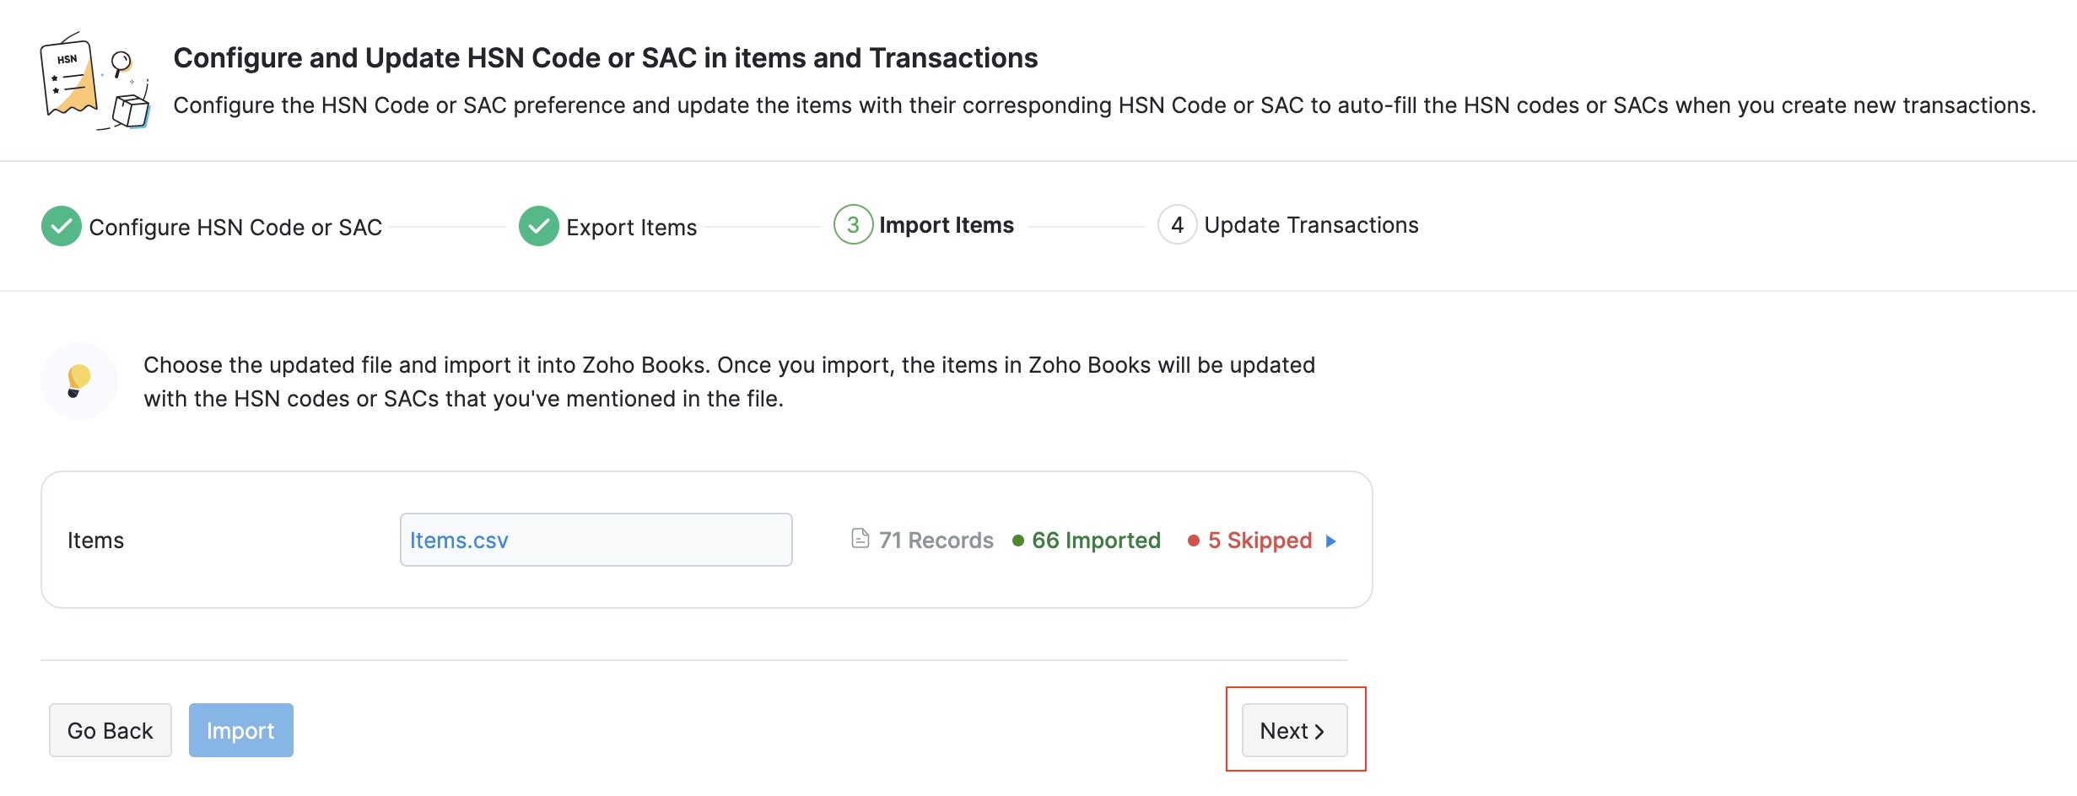Click the blue Import button

click(240, 730)
